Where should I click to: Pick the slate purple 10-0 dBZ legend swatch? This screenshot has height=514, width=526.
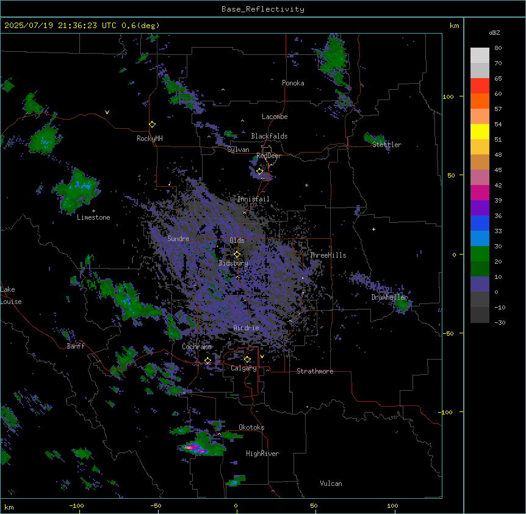(x=480, y=284)
